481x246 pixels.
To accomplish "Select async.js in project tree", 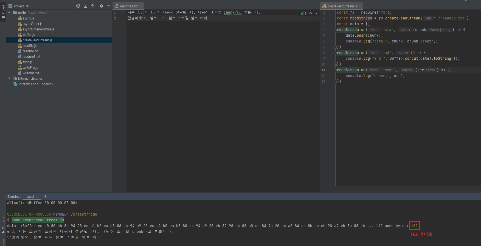I will pos(28,18).
